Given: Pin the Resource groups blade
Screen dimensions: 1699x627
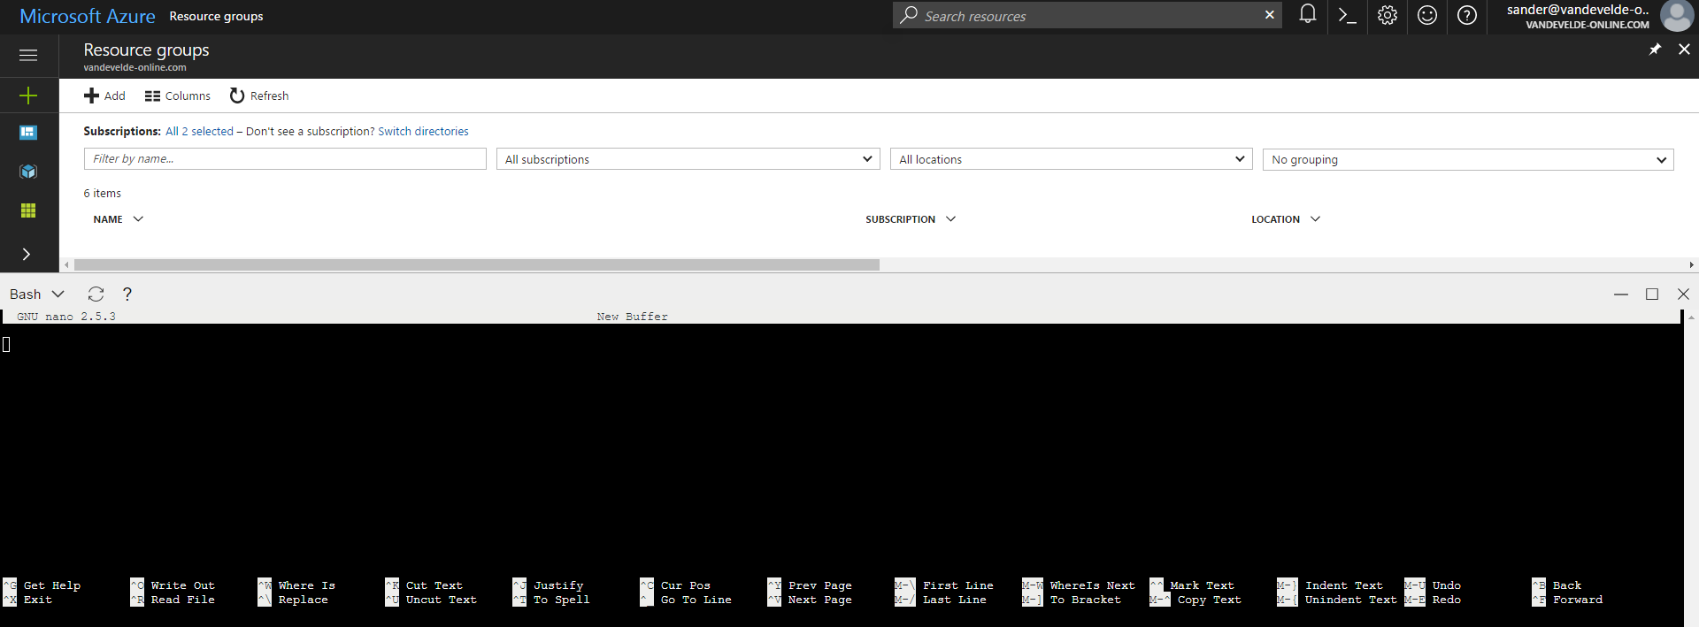Looking at the screenshot, I should (1655, 50).
